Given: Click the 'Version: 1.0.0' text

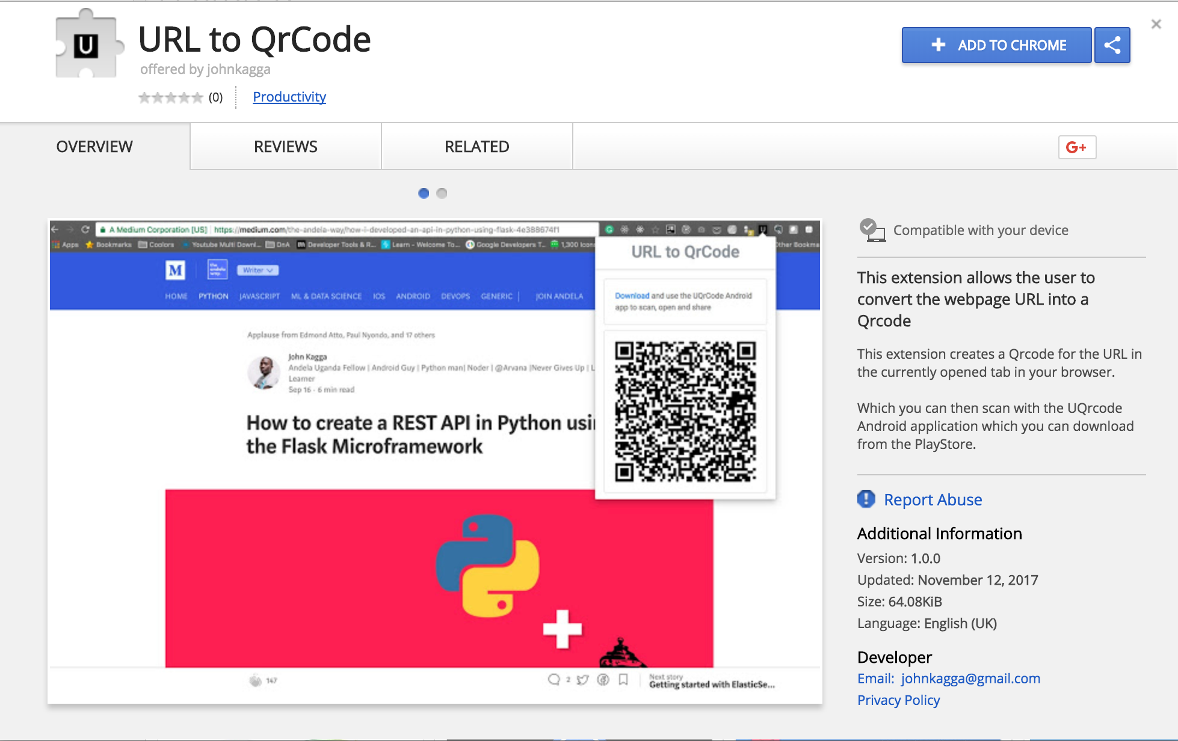Looking at the screenshot, I should [899, 558].
